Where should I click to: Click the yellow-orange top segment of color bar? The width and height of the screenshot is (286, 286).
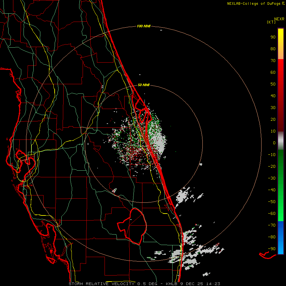click(281, 44)
